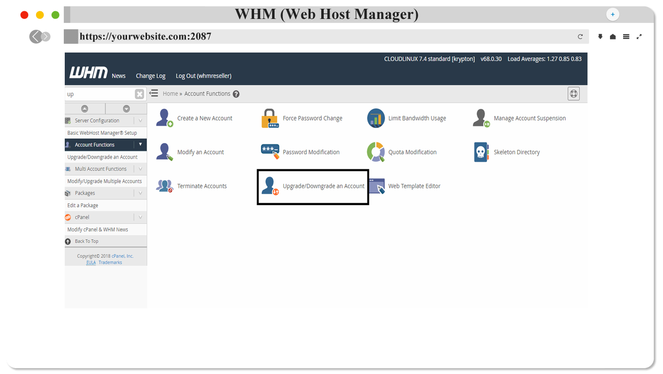This screenshot has height=374, width=663.
Task: Open Limit Bandwidth Usage chart icon
Action: point(376,118)
